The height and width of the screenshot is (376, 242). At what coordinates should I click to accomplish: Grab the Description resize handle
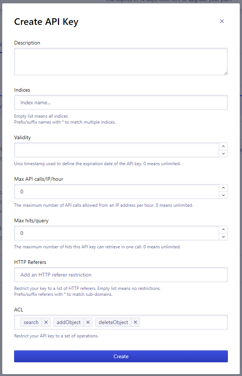225,73
